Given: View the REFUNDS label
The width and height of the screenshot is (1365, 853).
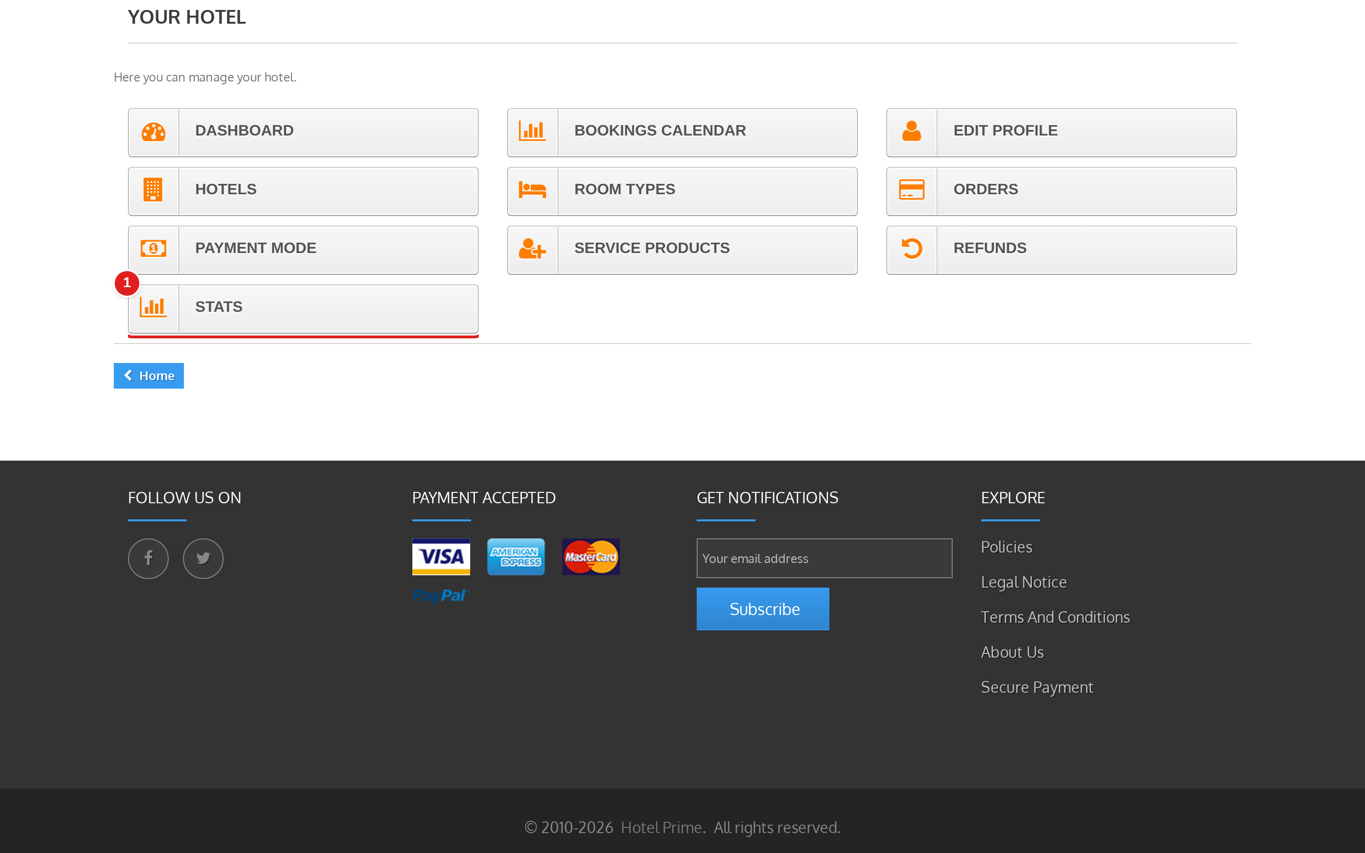Looking at the screenshot, I should pyautogui.click(x=989, y=248).
